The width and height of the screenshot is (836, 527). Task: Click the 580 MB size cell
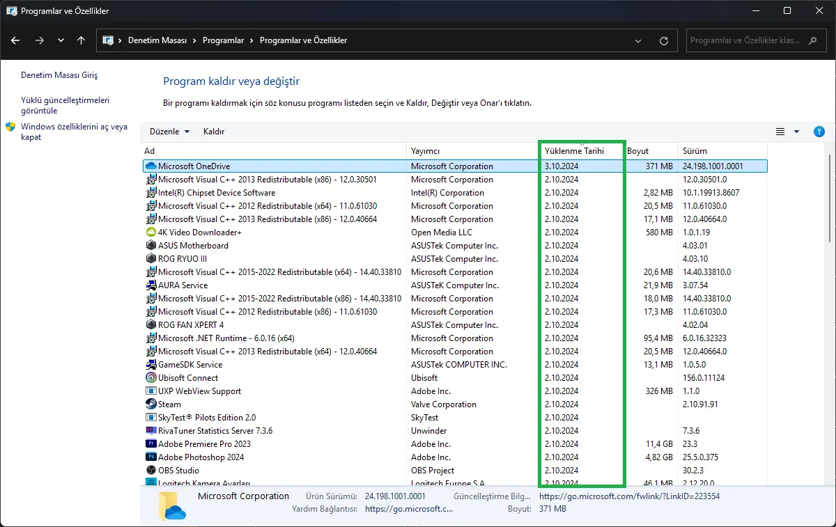click(659, 233)
